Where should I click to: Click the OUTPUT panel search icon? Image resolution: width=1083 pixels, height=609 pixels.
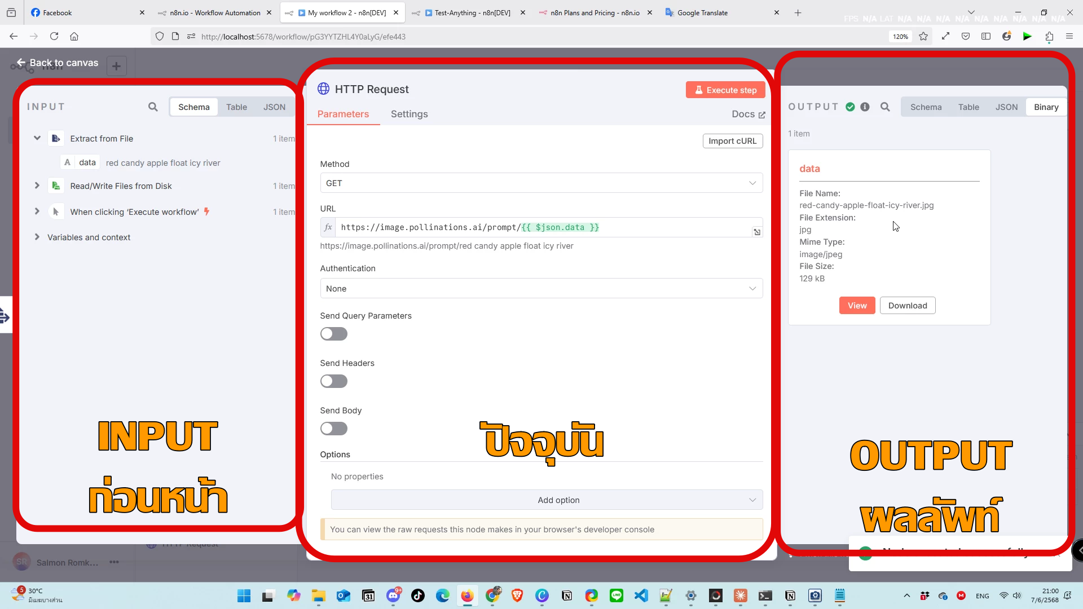[x=885, y=107]
